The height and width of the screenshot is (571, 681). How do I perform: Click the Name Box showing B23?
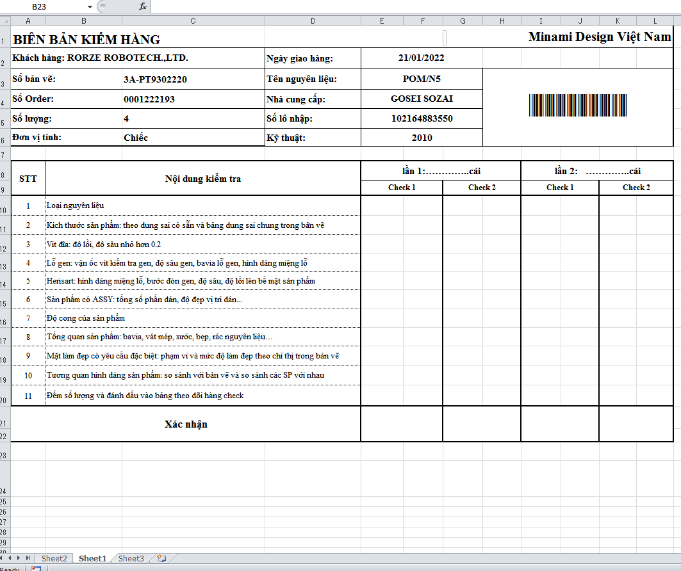pyautogui.click(x=44, y=6)
